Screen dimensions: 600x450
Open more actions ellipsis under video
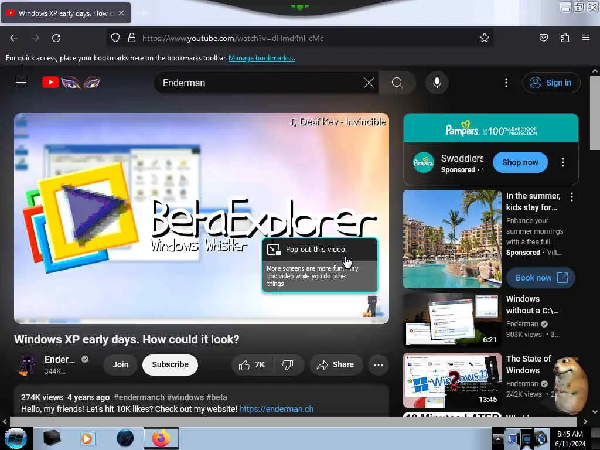click(379, 365)
